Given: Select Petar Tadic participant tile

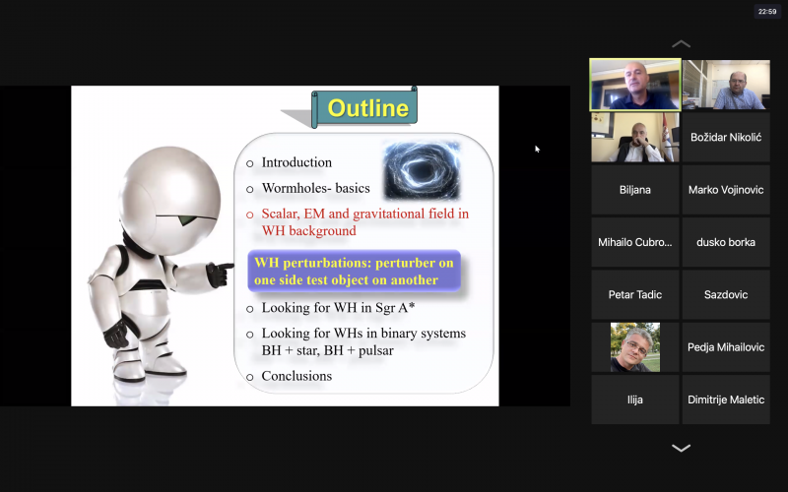Looking at the screenshot, I should [635, 294].
